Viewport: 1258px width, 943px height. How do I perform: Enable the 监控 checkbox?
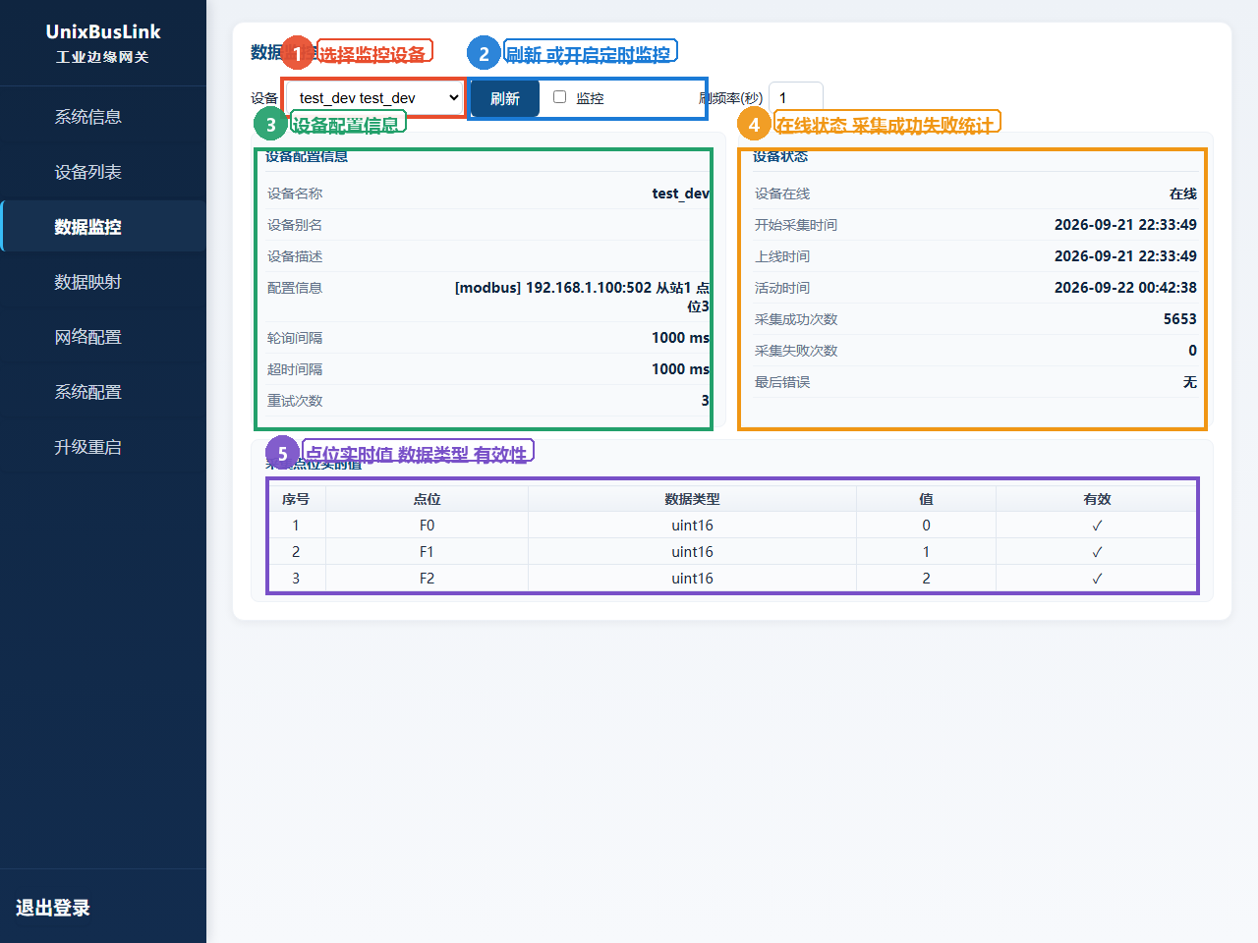click(x=559, y=96)
